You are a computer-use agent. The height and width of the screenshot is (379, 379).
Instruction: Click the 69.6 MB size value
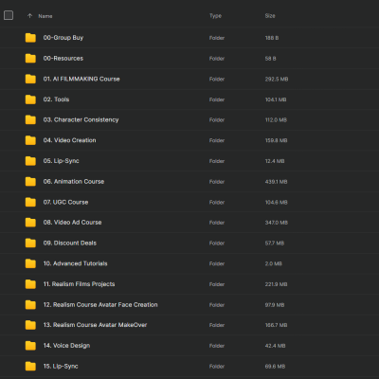275,367
